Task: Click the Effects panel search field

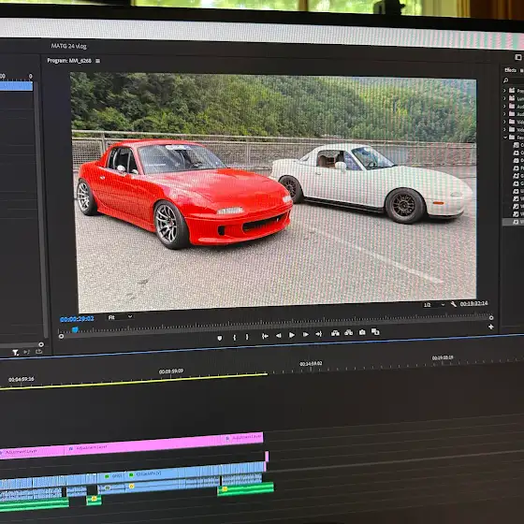Action: (x=514, y=80)
